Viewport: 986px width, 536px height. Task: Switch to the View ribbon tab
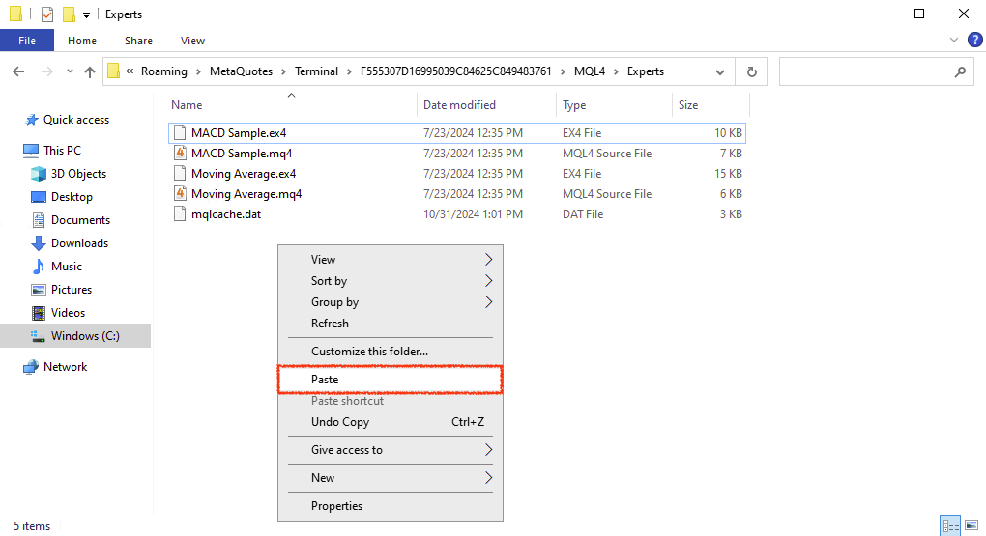192,41
